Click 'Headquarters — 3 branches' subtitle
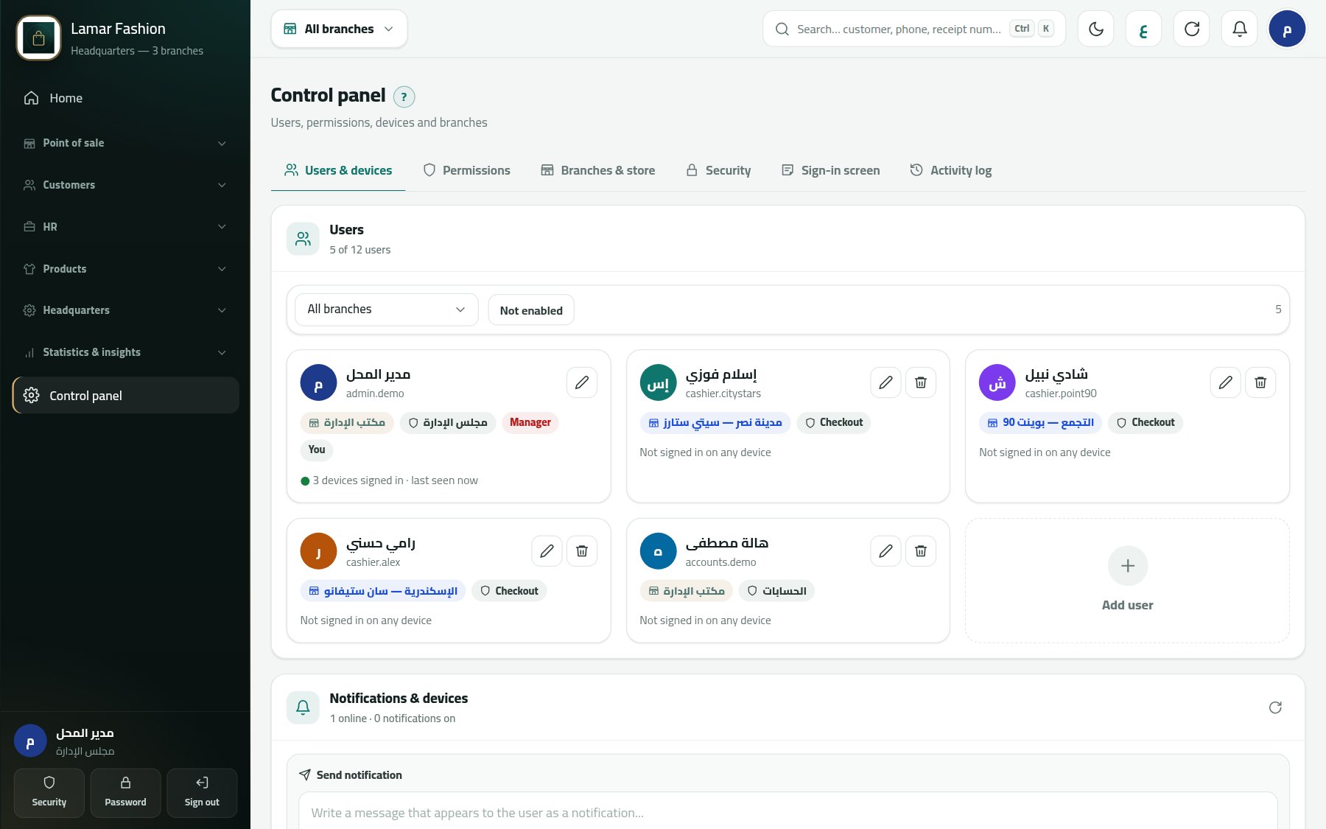Image resolution: width=1326 pixels, height=829 pixels. [x=137, y=51]
